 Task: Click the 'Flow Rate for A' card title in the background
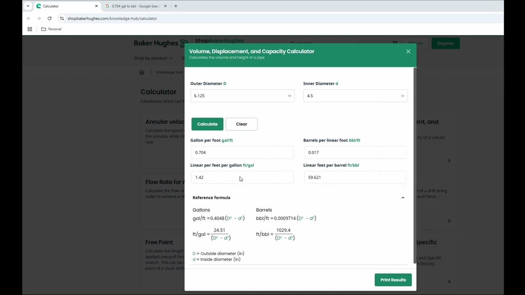pyautogui.click(x=165, y=182)
